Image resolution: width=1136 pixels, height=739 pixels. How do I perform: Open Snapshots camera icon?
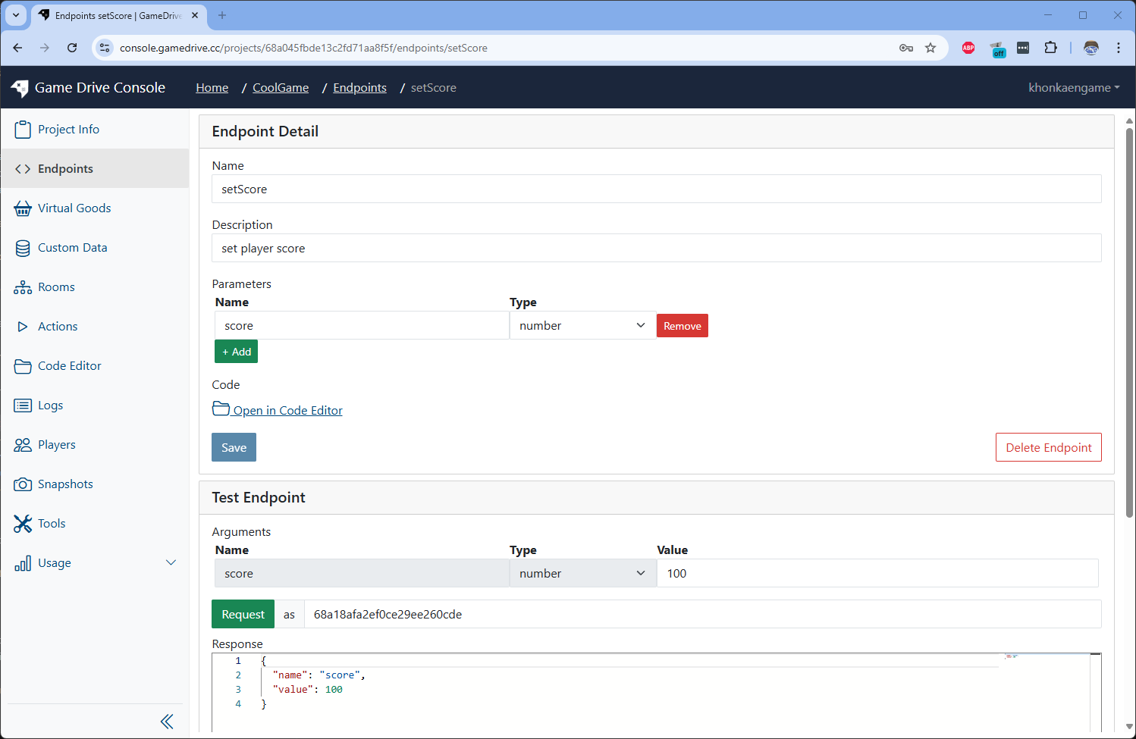click(x=23, y=484)
